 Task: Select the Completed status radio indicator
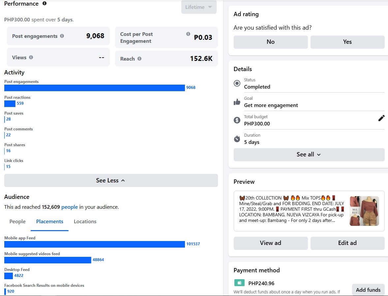pos(237,83)
